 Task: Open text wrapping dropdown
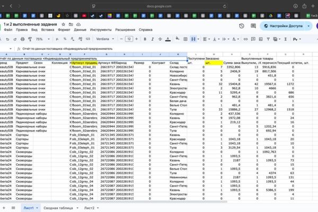(x=226, y=39)
